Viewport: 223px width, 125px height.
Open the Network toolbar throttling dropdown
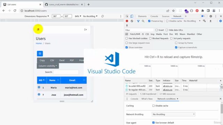click(x=192, y=21)
